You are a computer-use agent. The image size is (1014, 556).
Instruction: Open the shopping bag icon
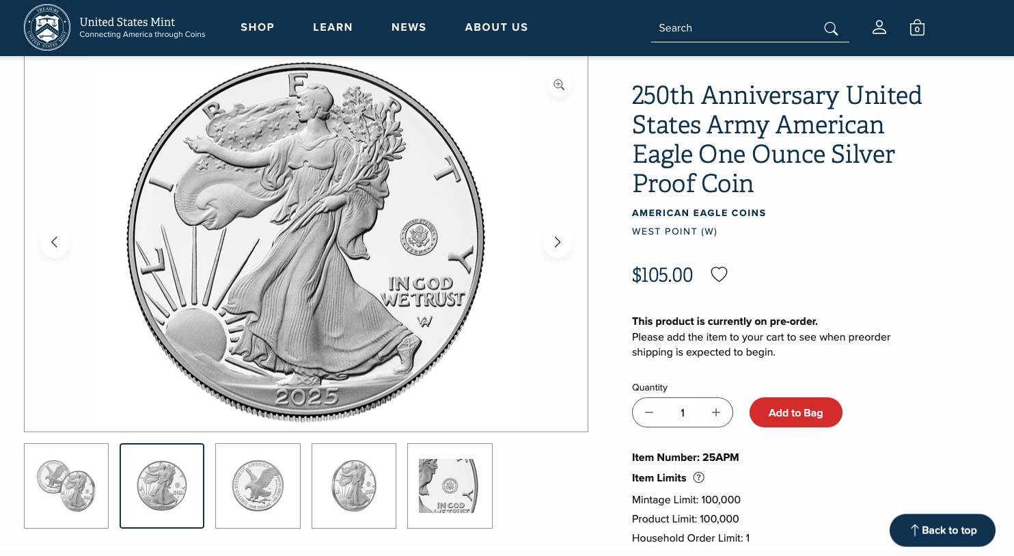point(917,27)
